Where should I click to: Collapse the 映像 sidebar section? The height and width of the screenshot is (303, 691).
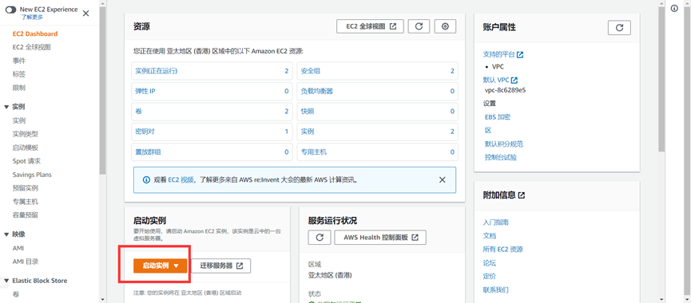(x=6, y=234)
